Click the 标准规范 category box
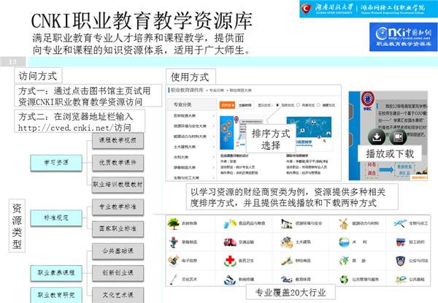The image size is (438, 303). [x=56, y=218]
